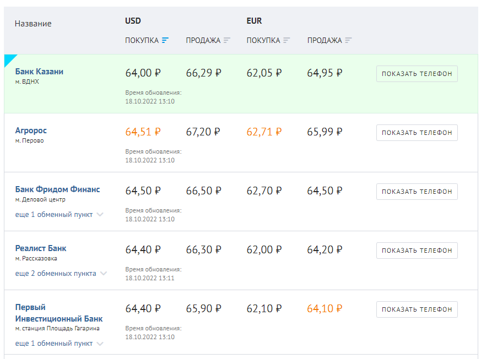Select Агророс USD sell 67,20 ₽
Viewport: 481px width, 359px height.
point(203,132)
